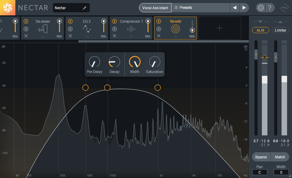Click the module chain horizontal scrollbar
The width and height of the screenshot is (292, 178).
tap(164, 41)
